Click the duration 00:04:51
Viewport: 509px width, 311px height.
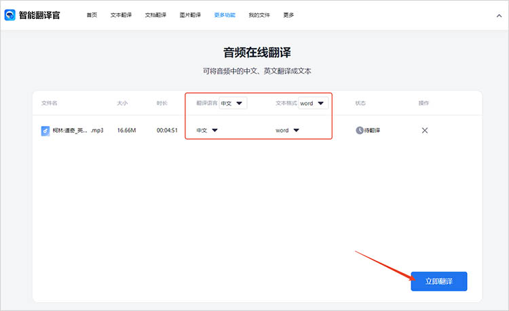167,130
